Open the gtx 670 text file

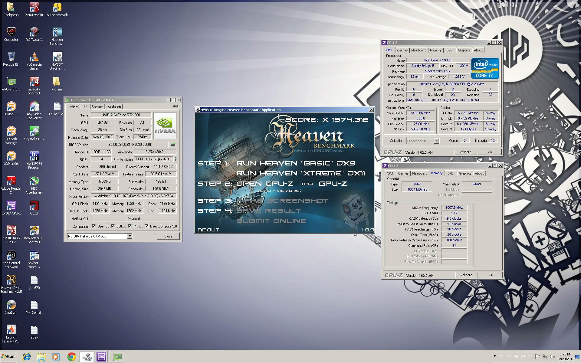[x=34, y=282]
